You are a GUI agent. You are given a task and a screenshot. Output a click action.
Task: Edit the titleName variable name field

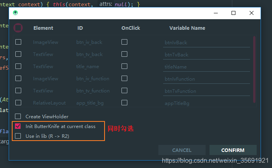206,67
